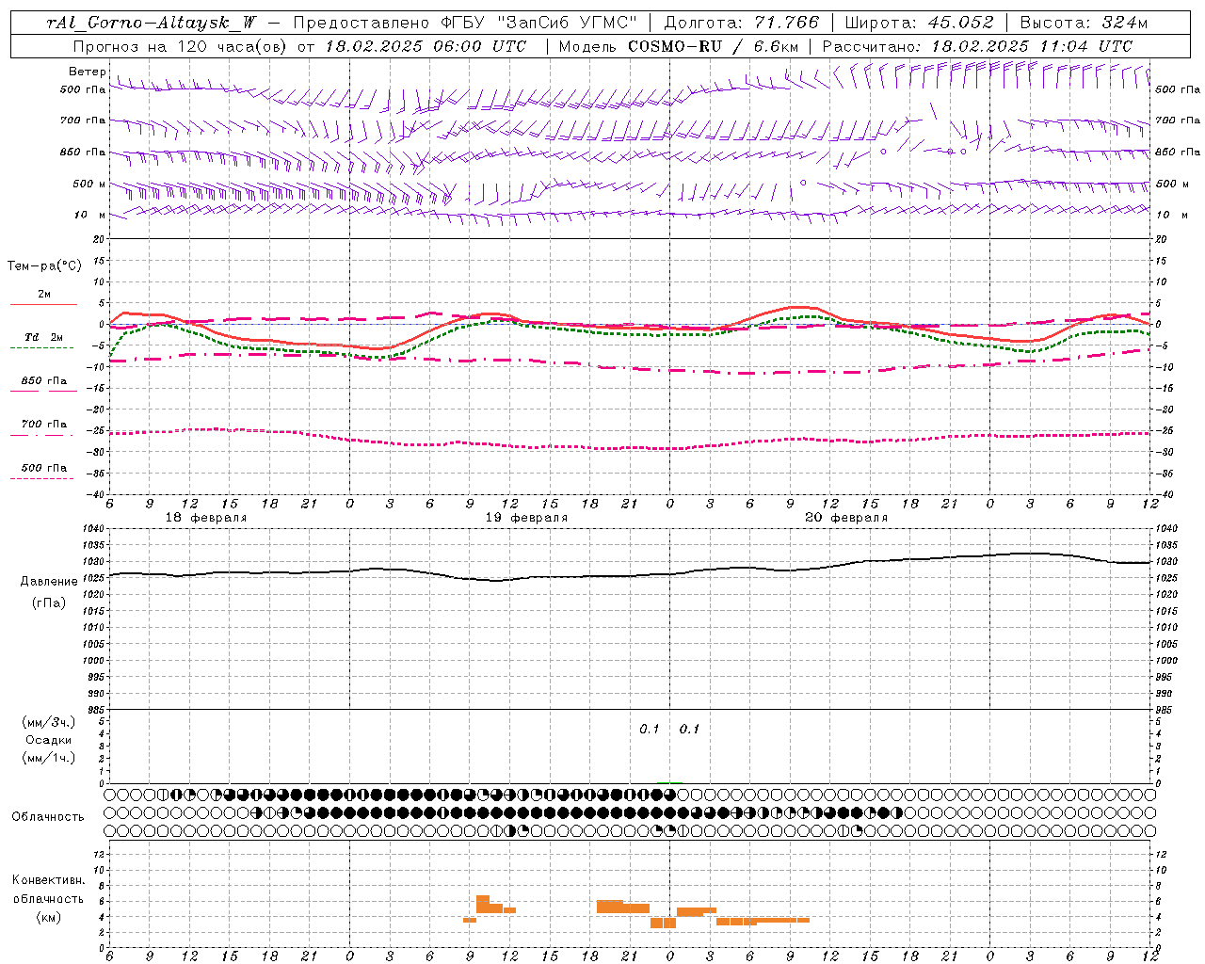
Task: Click the tallest orange convective cloud bar
Action: coord(482,904)
